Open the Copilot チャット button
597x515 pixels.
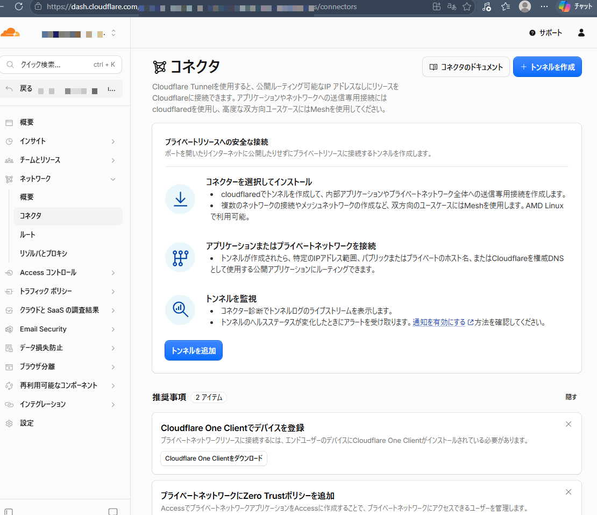(575, 6)
